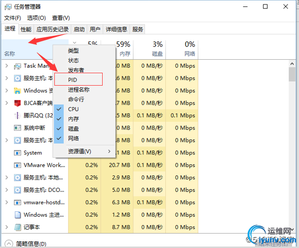The width and height of the screenshot is (299, 248).
Task: Switch to the 启动 tab
Action: pyautogui.click(x=79, y=29)
